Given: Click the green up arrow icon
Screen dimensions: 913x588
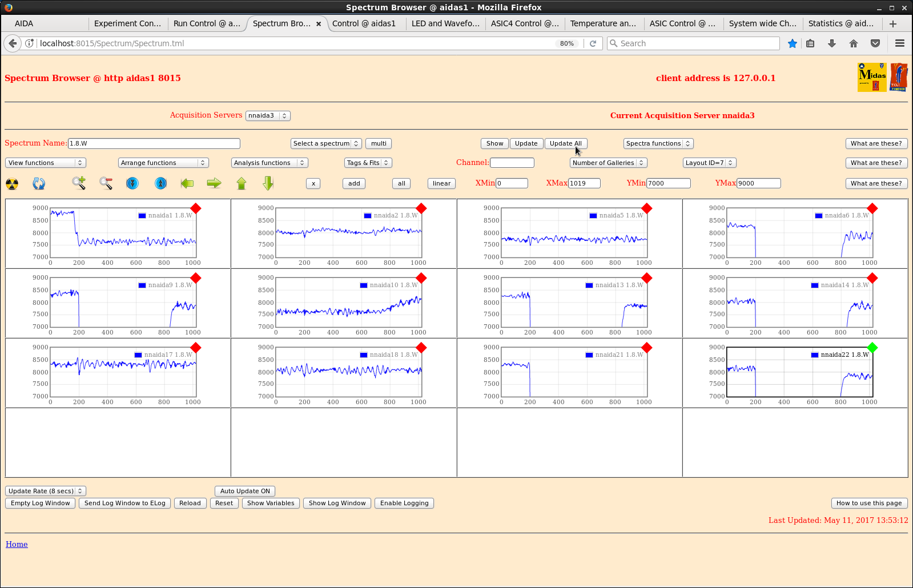Looking at the screenshot, I should click(242, 183).
